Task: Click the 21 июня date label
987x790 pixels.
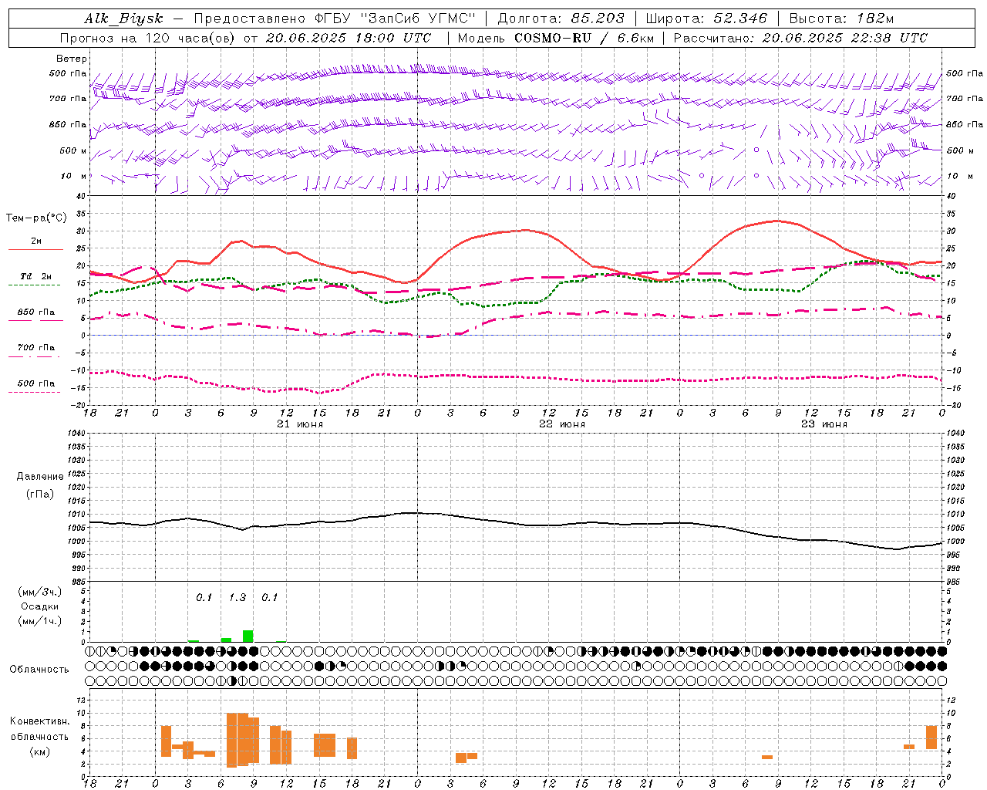Action: 300,424
